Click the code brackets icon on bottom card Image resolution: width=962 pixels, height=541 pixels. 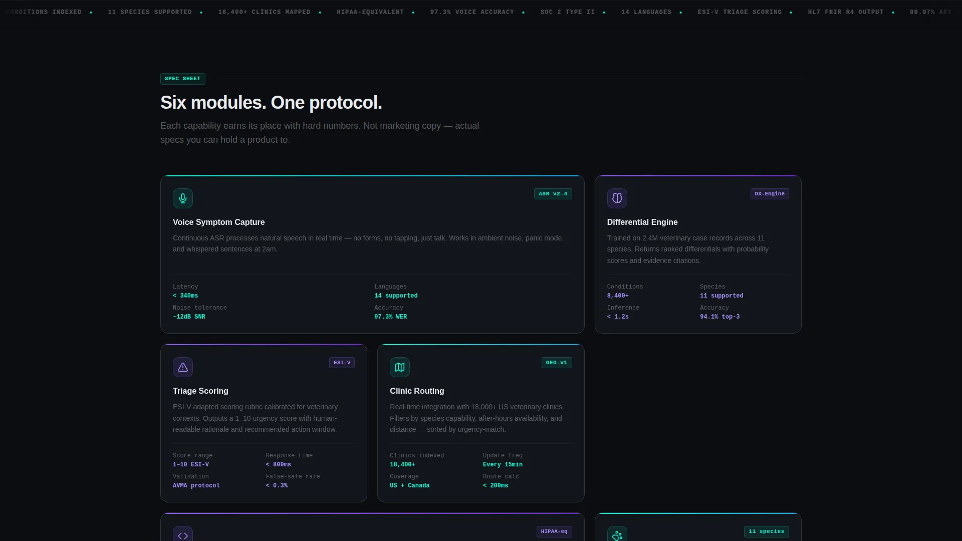[x=183, y=534]
